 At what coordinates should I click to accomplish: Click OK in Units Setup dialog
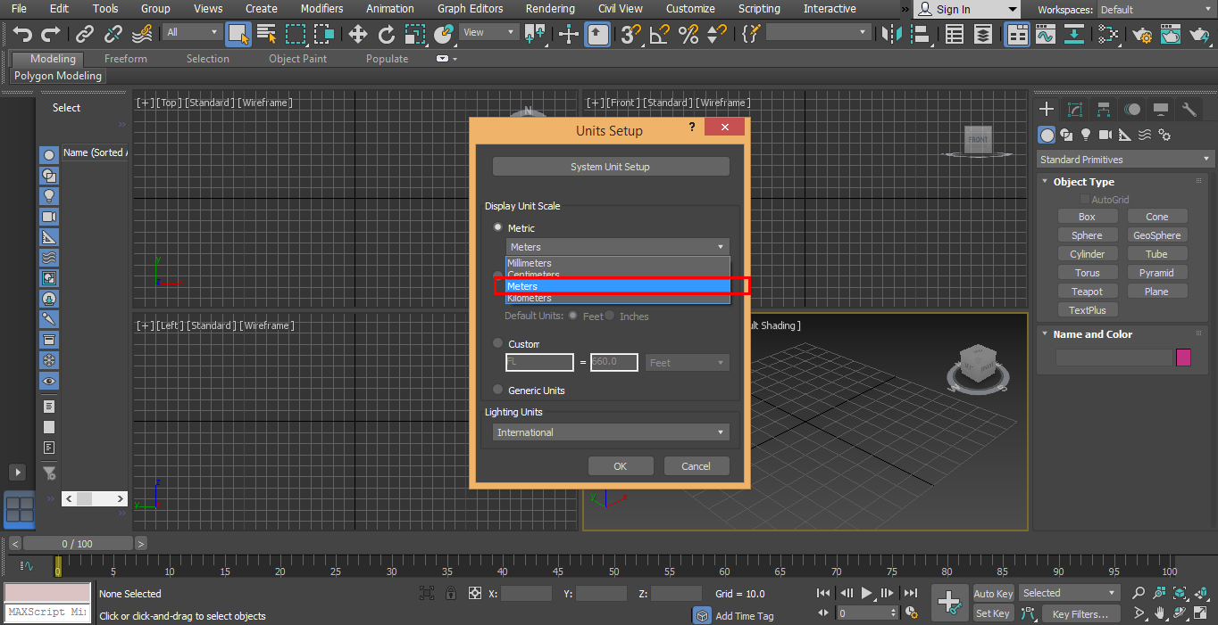tap(620, 466)
